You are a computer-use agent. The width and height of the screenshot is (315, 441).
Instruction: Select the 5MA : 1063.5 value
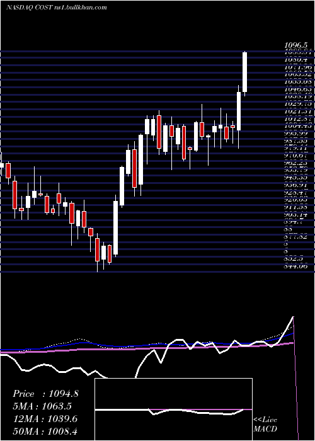pos(42,406)
